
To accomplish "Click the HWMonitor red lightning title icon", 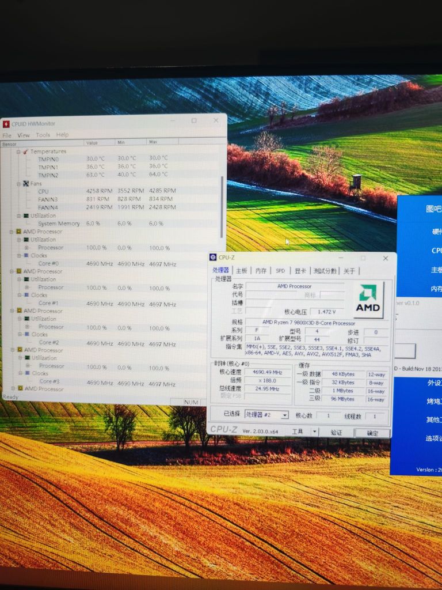I will 6,124.
